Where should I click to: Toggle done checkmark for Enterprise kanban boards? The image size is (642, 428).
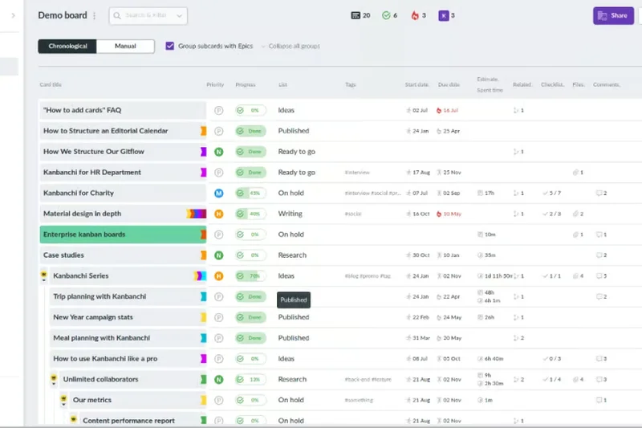pos(240,234)
